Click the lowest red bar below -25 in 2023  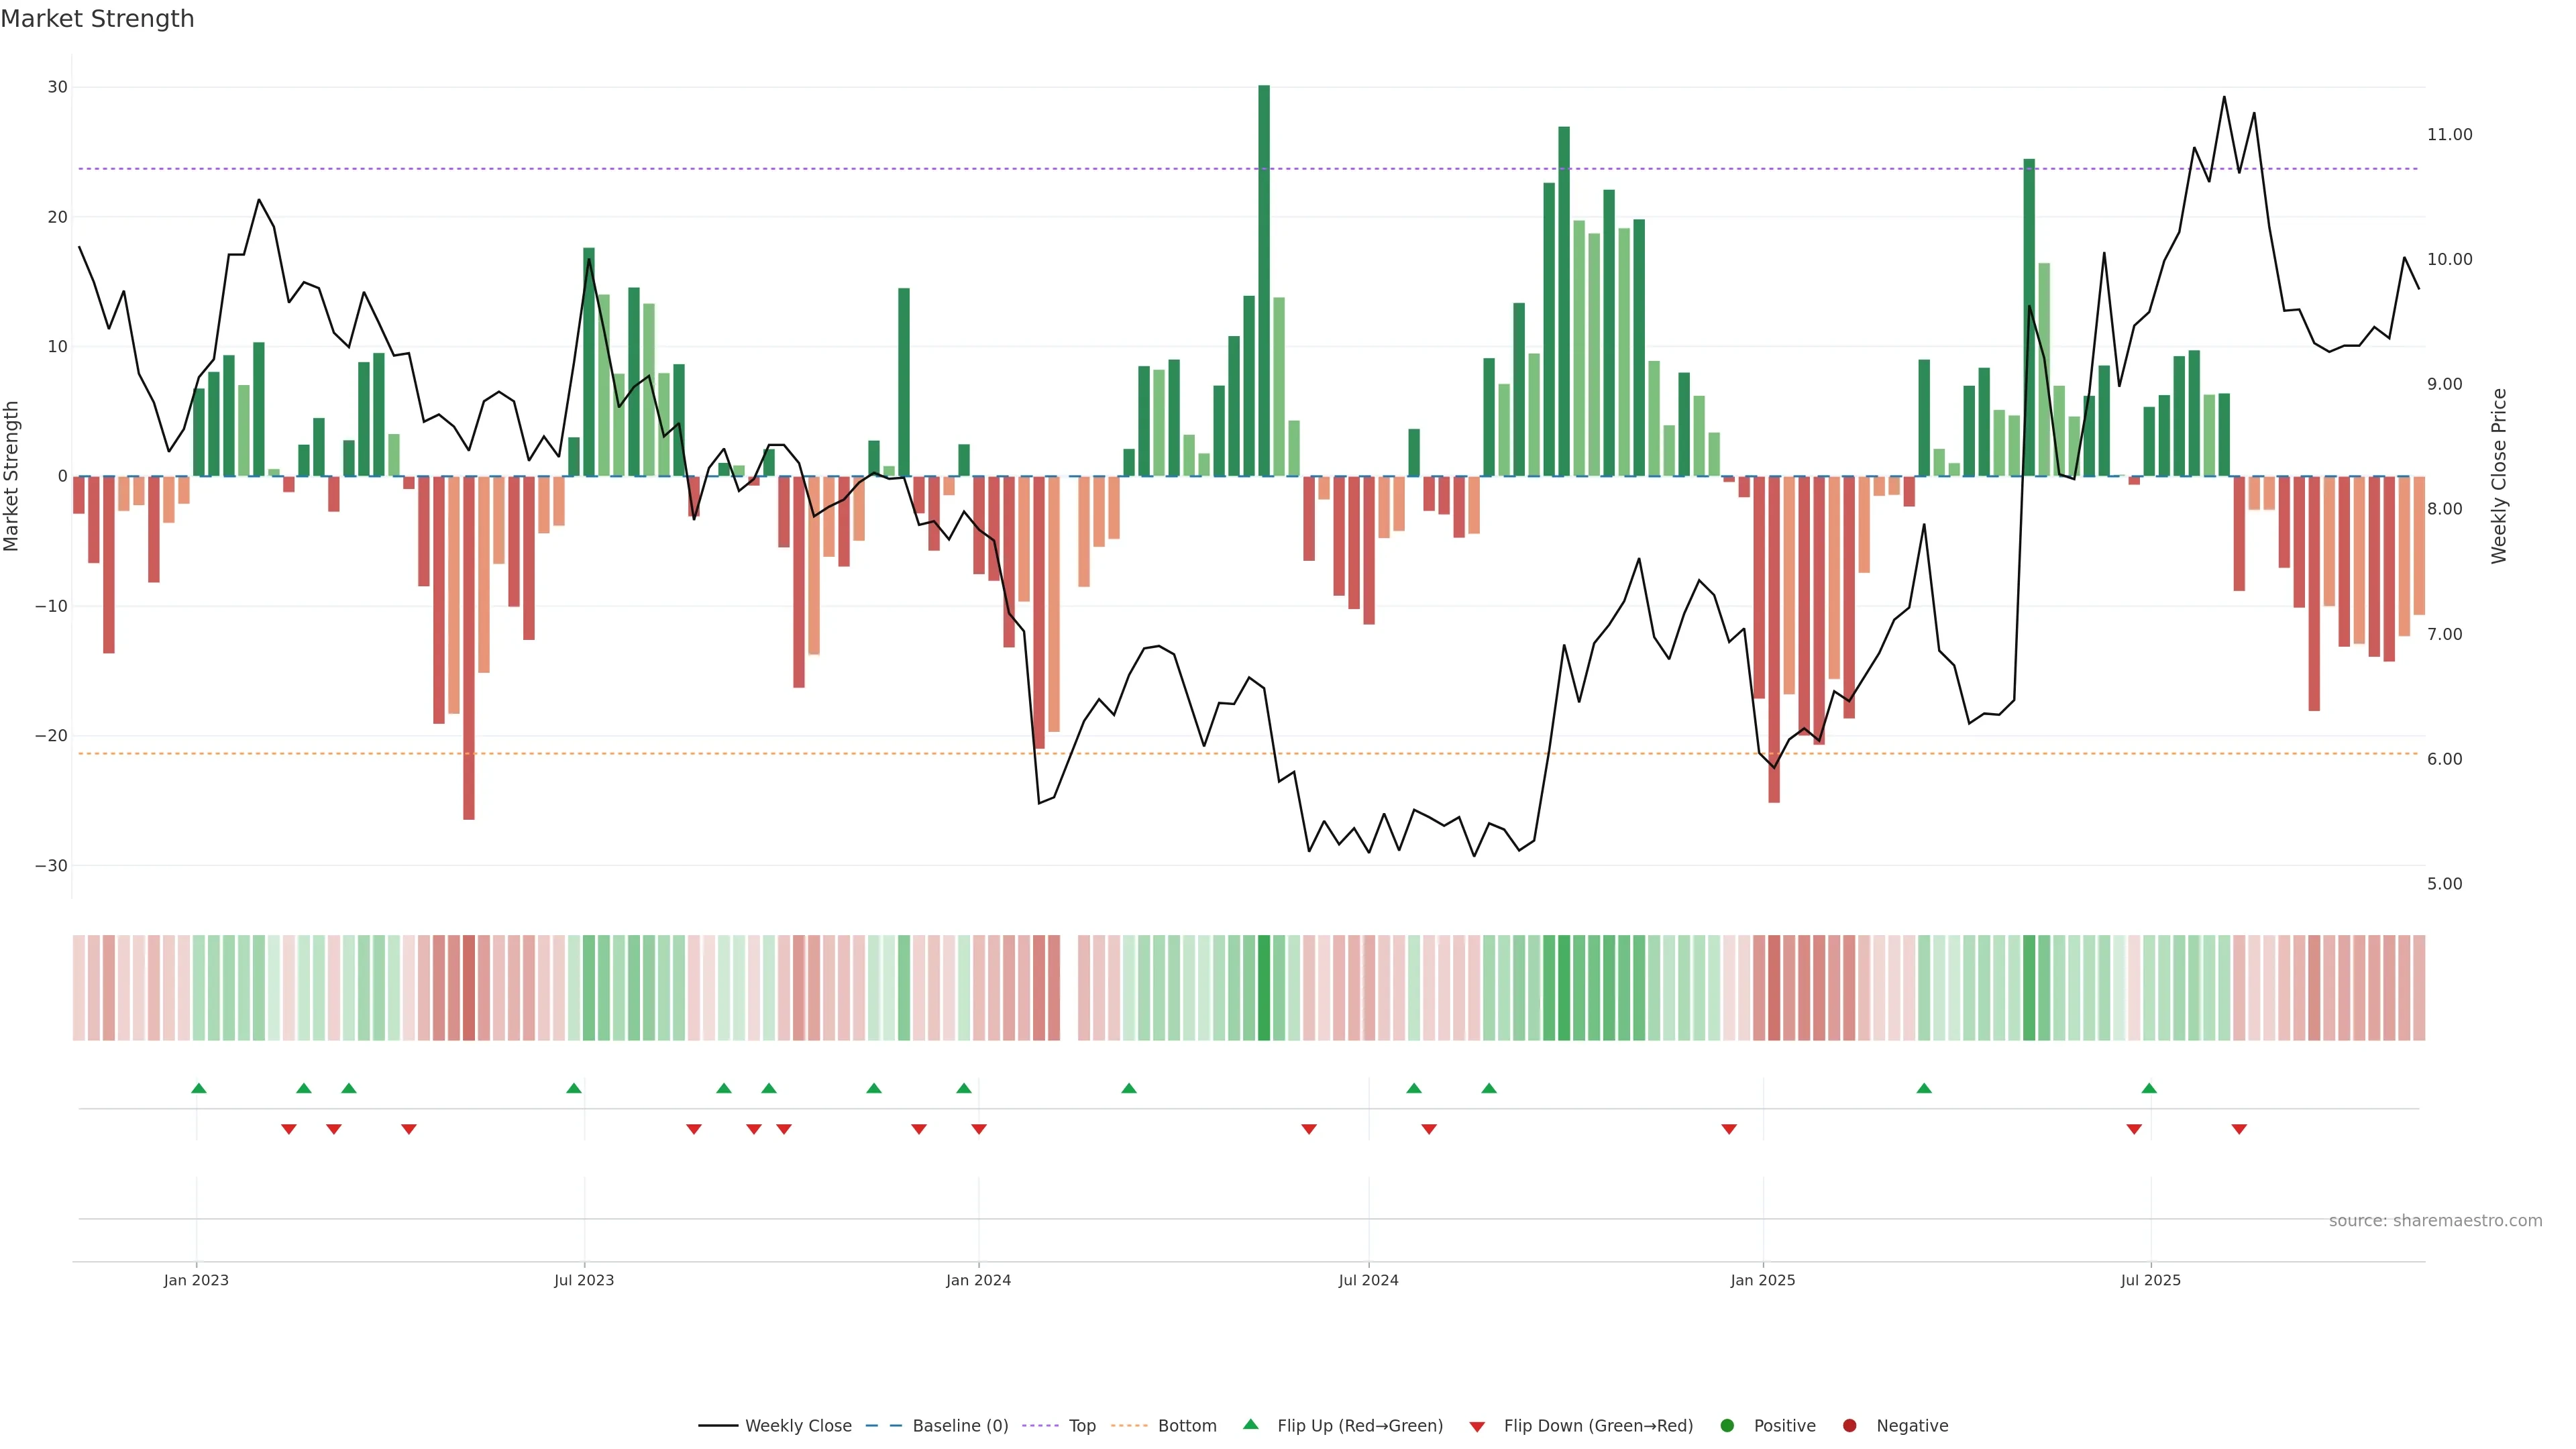[x=469, y=647]
